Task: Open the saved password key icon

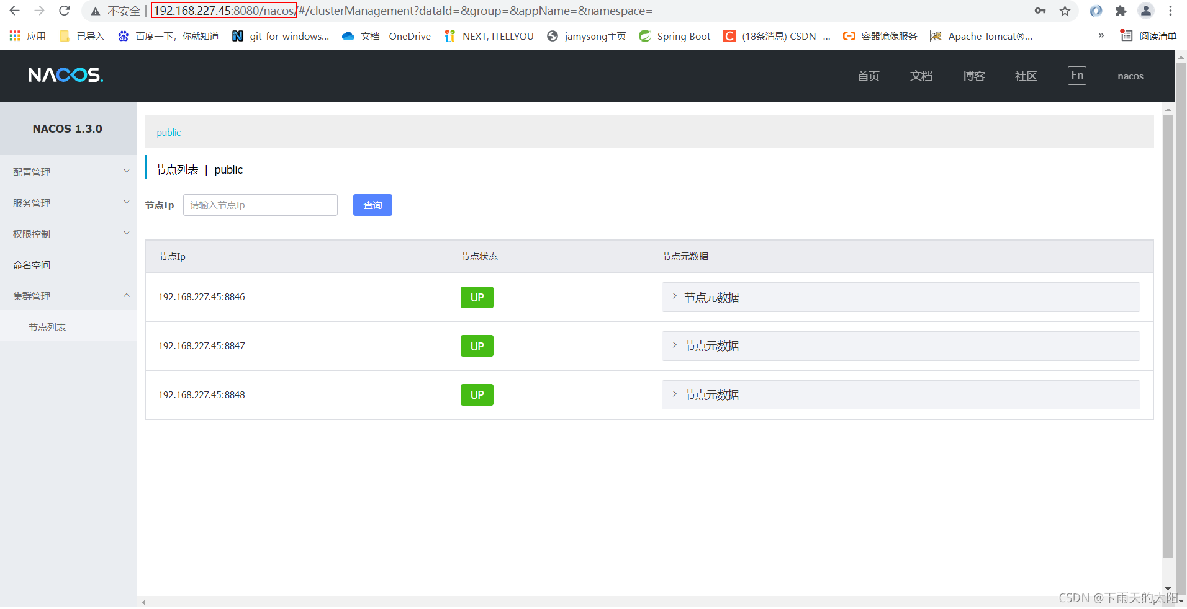Action: 1040,11
